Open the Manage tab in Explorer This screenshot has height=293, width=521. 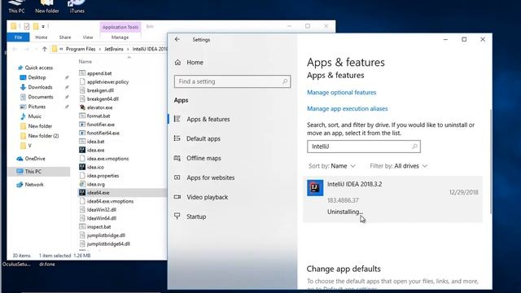pyautogui.click(x=120, y=37)
